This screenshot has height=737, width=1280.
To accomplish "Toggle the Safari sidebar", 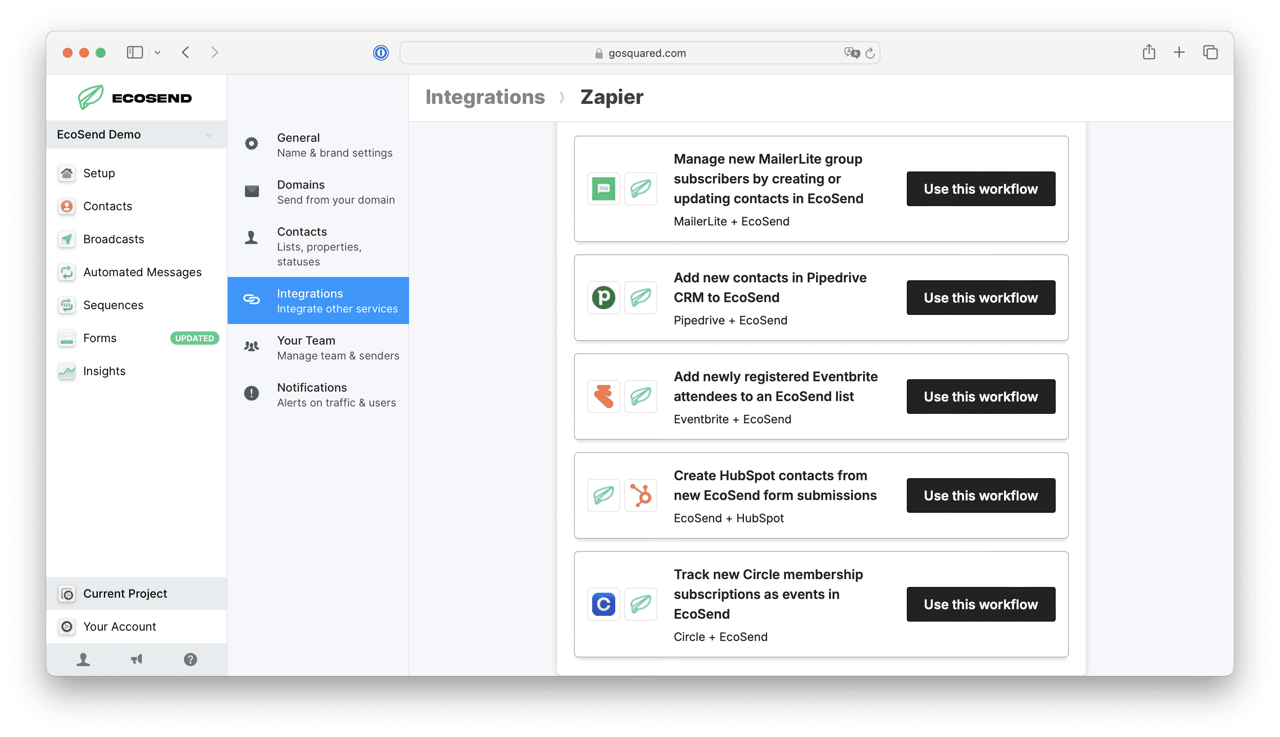I will 135,52.
